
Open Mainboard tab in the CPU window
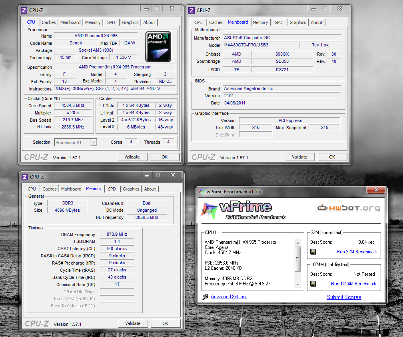pyautogui.click(x=70, y=22)
